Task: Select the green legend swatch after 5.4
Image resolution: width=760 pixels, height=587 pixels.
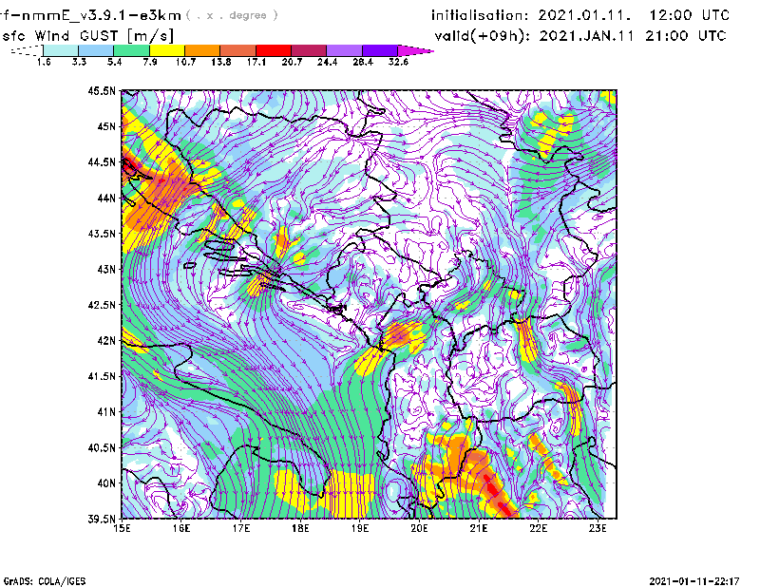Action: [x=132, y=50]
